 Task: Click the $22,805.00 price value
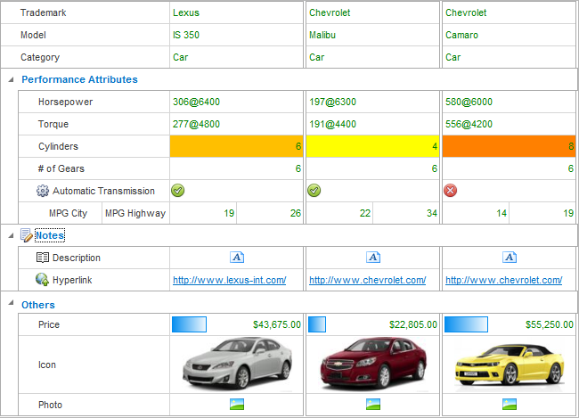coord(413,324)
